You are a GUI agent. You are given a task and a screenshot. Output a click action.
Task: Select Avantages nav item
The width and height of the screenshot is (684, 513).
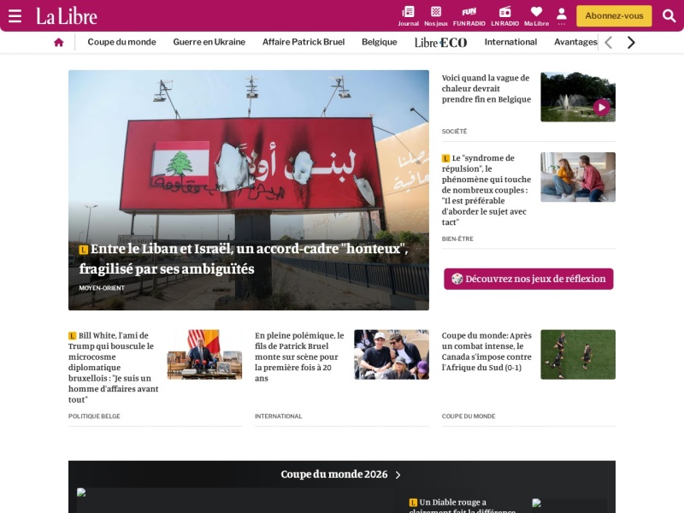click(x=575, y=42)
